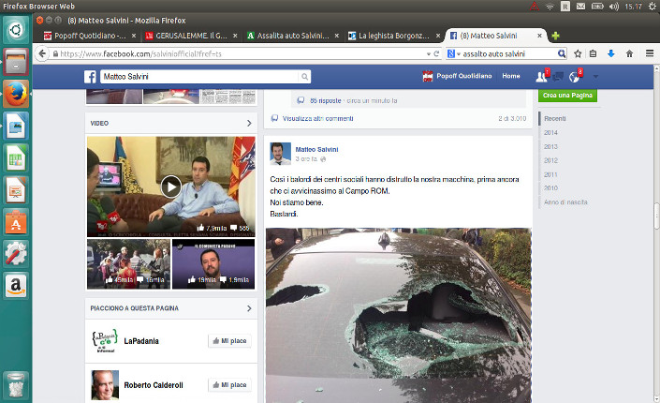Jump to Recenti in timeline

click(x=555, y=118)
